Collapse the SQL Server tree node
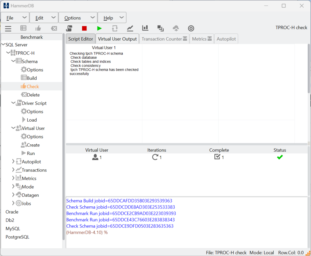The image size is (311, 256). point(3,44)
